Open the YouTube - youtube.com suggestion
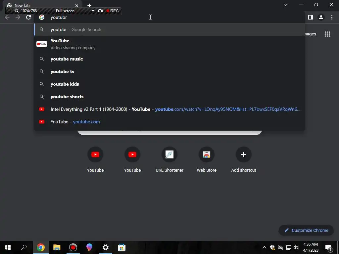 (x=169, y=122)
